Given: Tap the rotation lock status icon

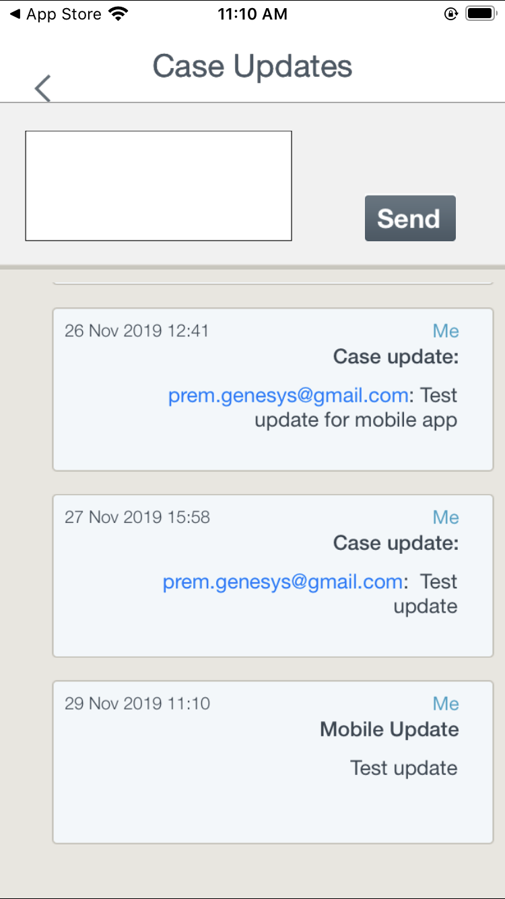Looking at the screenshot, I should pyautogui.click(x=451, y=14).
